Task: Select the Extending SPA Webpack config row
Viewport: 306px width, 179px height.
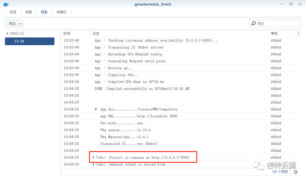Action: click(179, 54)
